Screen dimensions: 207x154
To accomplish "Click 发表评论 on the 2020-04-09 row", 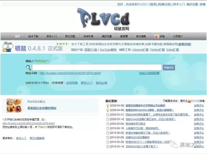I will coord(199,106).
